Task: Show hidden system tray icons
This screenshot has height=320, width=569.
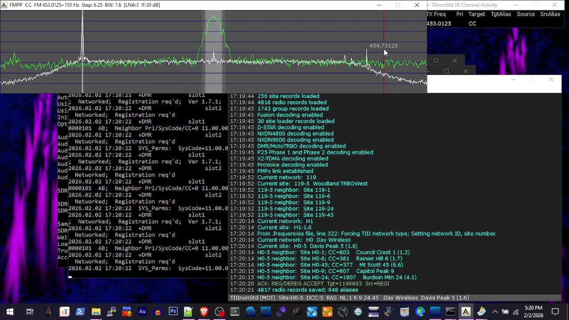Action: coord(495,312)
